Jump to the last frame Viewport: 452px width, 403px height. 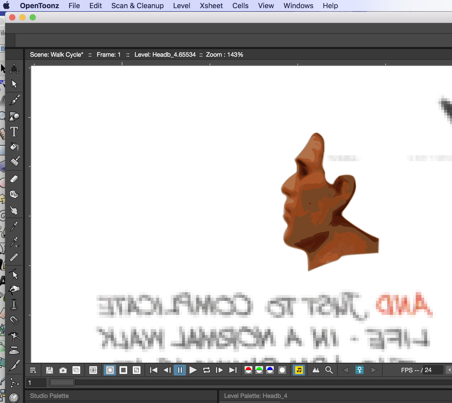coord(232,370)
